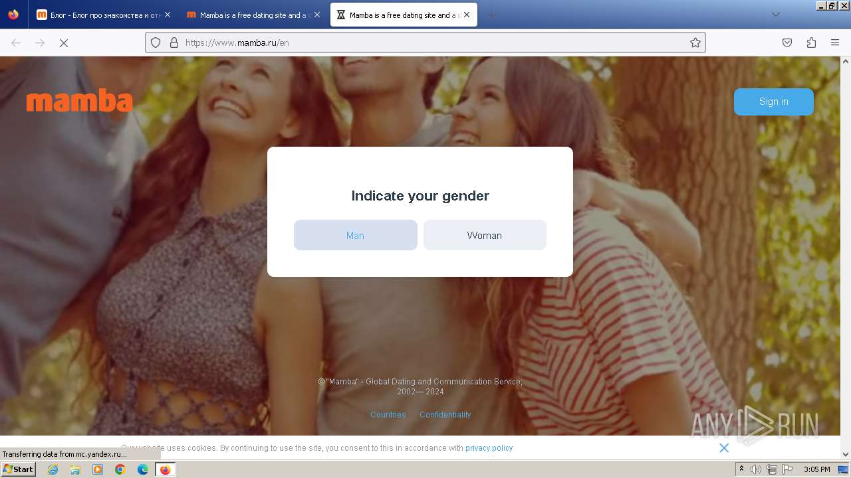Close the Блог tab

coord(168,15)
